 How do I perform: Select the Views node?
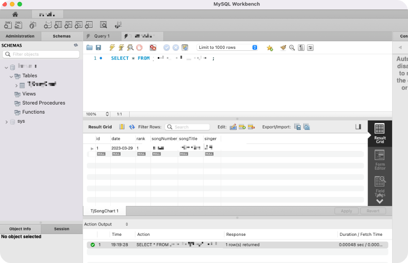point(29,94)
